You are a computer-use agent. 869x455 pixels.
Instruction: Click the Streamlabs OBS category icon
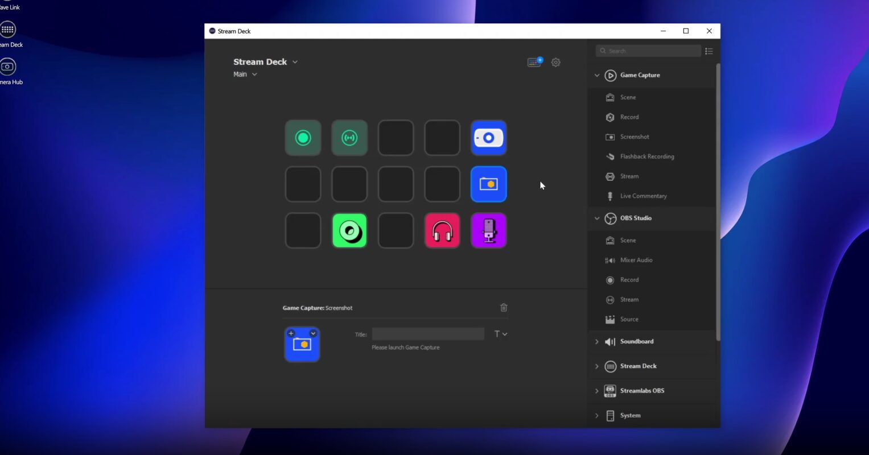[610, 391]
